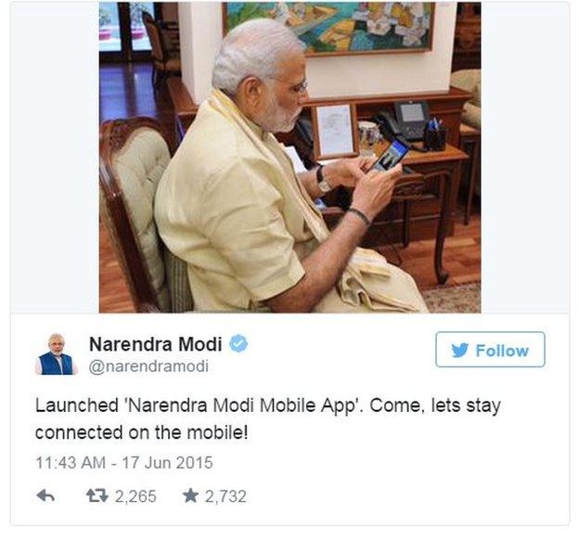Image resolution: width=579 pixels, height=538 pixels.
Task: Favorite the tweet with the star icon
Action: (x=190, y=495)
